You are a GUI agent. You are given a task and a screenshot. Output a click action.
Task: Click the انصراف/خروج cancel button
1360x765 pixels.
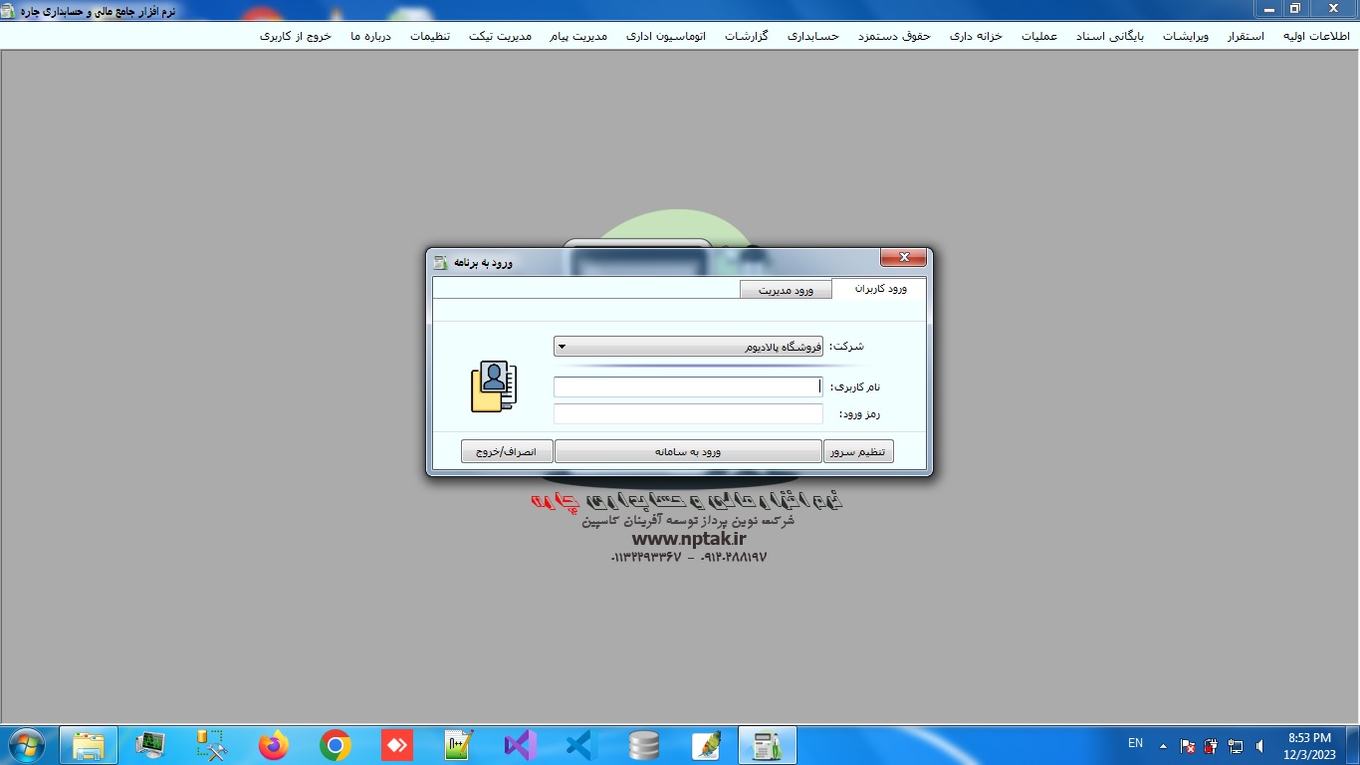506,451
